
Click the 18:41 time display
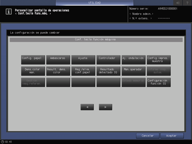pos(8,142)
